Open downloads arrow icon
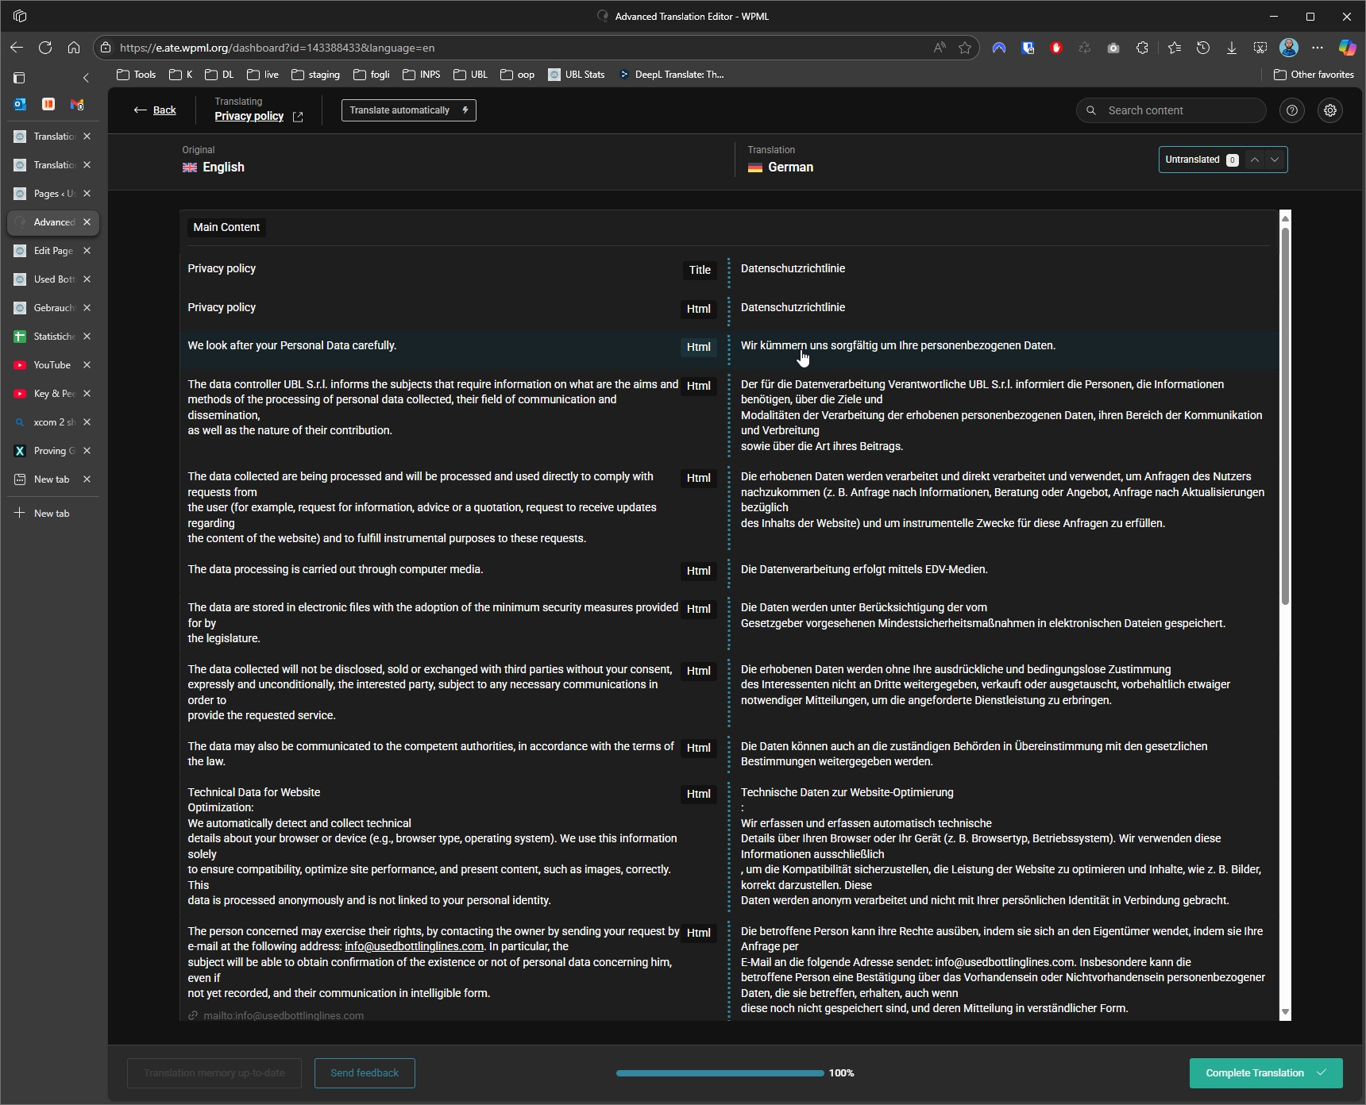 point(1232,48)
